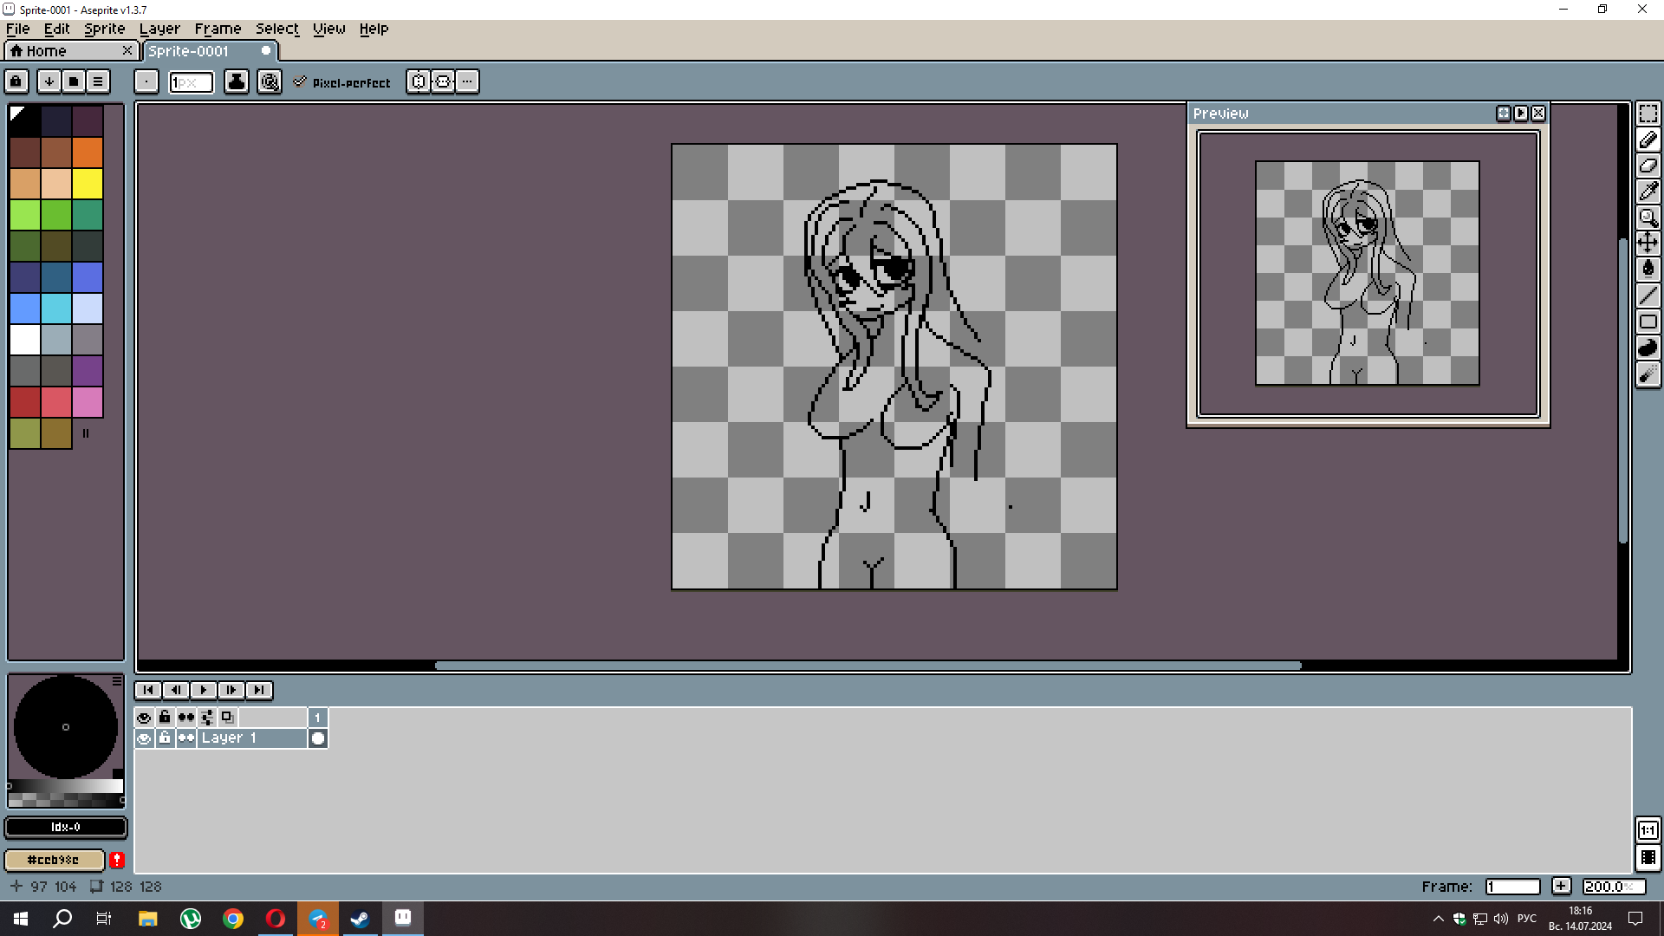
Task: Select the Zoom tool
Action: [1648, 217]
